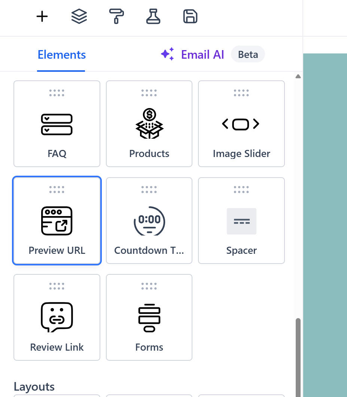Screen dimensions: 347x397
Task: Select the Review Link element
Action: (x=57, y=317)
